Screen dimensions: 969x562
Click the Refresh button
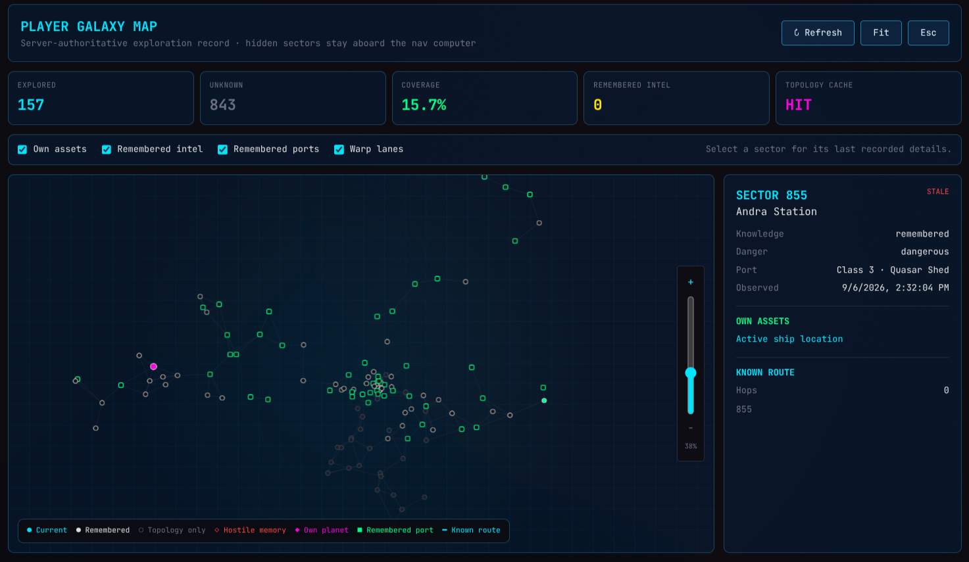point(818,33)
